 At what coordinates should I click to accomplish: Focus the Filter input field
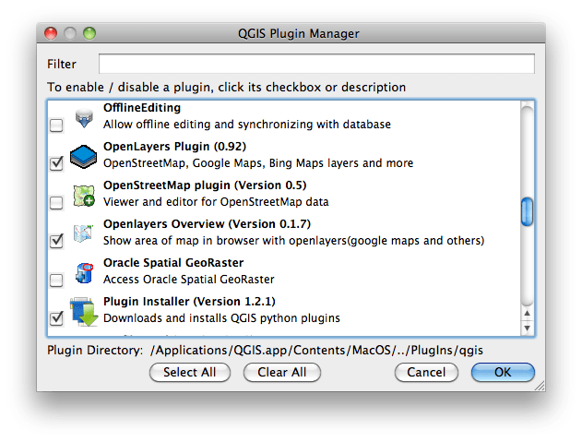point(316,64)
